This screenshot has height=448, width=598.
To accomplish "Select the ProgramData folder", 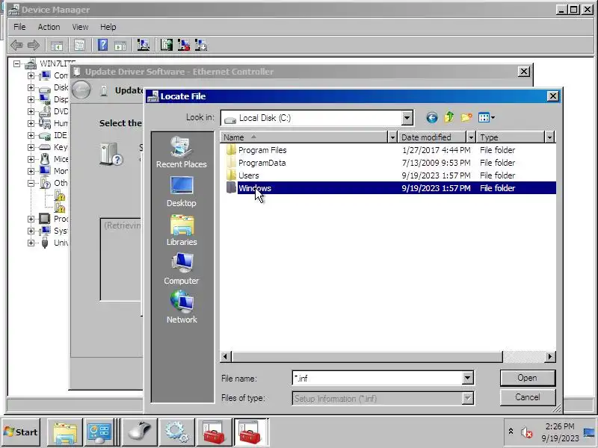I will [262, 163].
